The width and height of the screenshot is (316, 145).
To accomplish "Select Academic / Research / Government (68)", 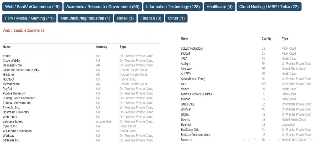I will tap(103, 7).
